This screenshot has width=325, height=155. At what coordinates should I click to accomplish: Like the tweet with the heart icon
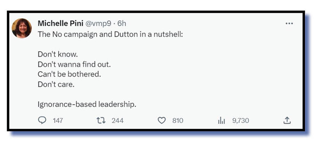point(162,121)
